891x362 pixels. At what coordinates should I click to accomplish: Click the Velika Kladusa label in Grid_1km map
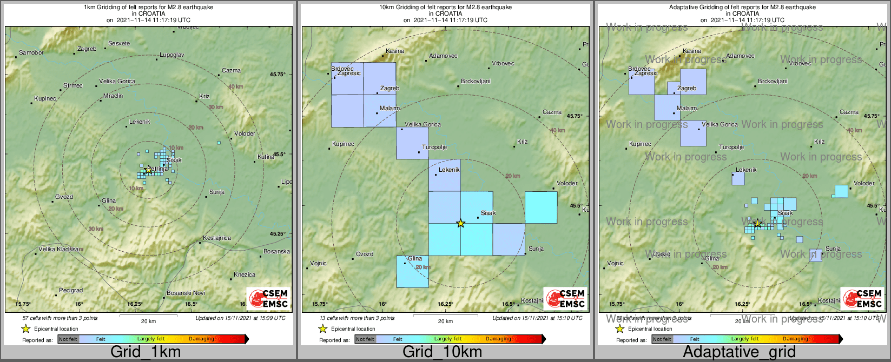(x=61, y=250)
